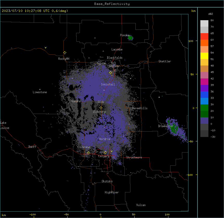This screenshot has width=224, height=218.
Task: Click the dBZ legend heading
Action: click(210, 14)
